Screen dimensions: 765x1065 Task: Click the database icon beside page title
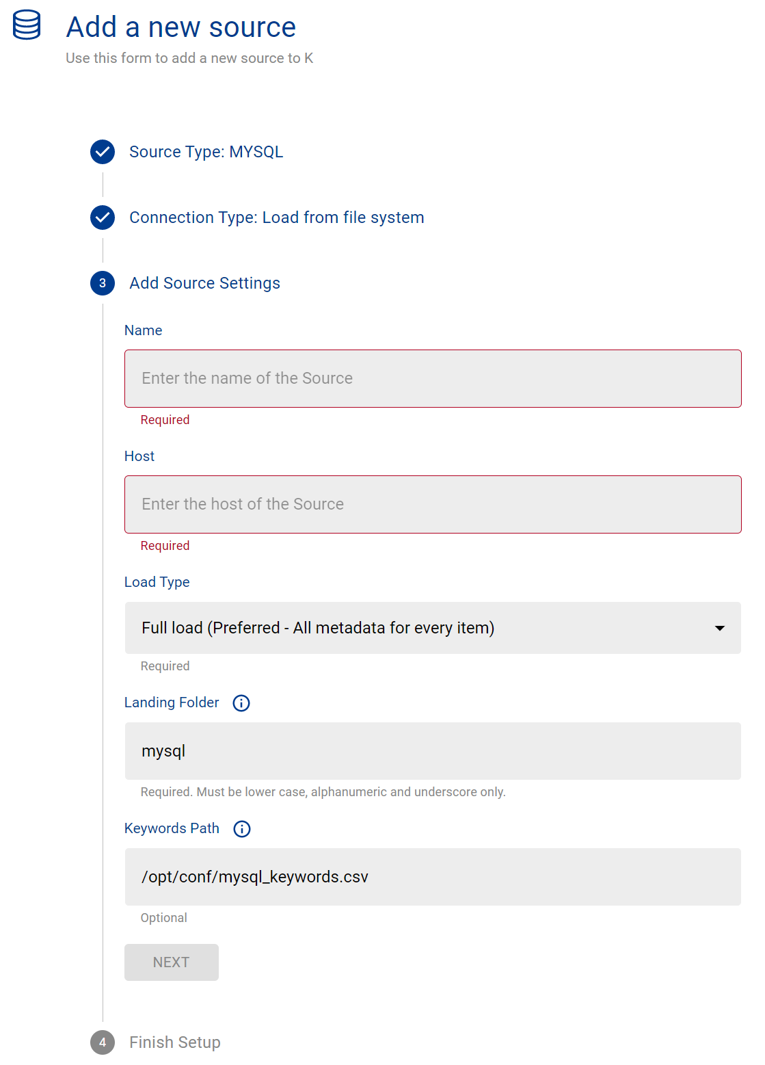click(27, 25)
